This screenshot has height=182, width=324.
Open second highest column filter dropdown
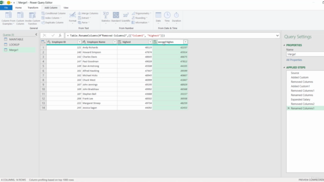point(186,42)
